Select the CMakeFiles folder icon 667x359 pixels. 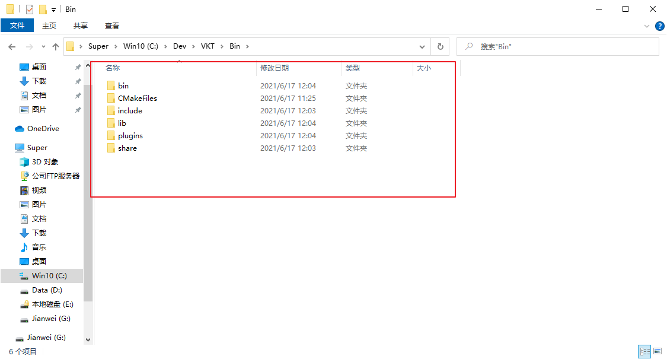[111, 98]
